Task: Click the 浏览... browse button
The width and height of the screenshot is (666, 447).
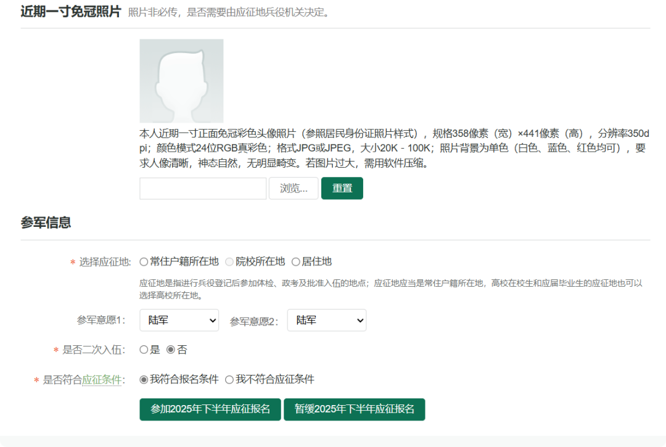Action: point(294,189)
